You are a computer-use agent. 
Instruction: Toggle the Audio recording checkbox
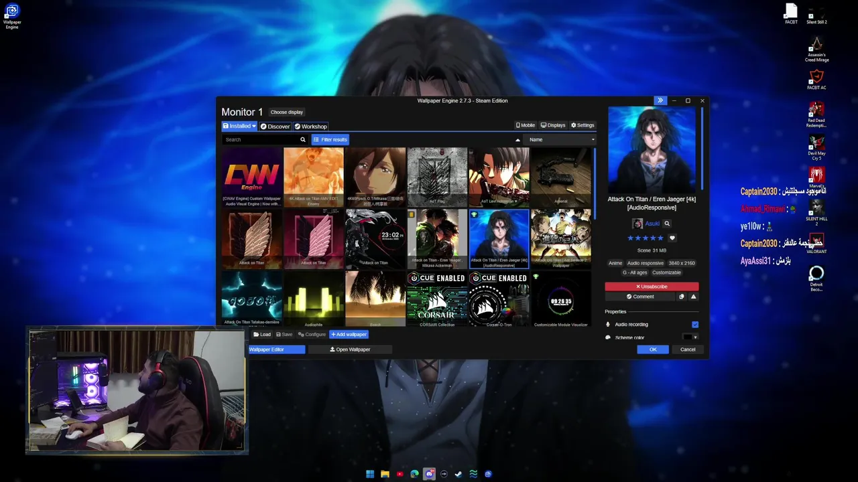pyautogui.click(x=695, y=325)
